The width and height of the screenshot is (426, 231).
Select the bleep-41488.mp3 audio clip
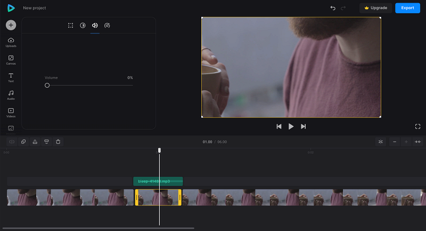coord(158,181)
